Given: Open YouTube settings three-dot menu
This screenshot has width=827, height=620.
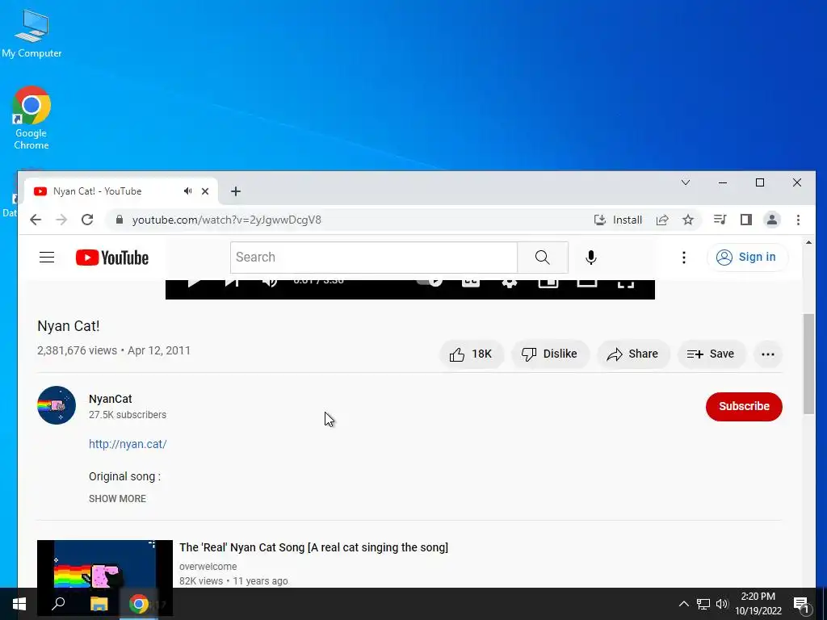Looking at the screenshot, I should (x=683, y=258).
